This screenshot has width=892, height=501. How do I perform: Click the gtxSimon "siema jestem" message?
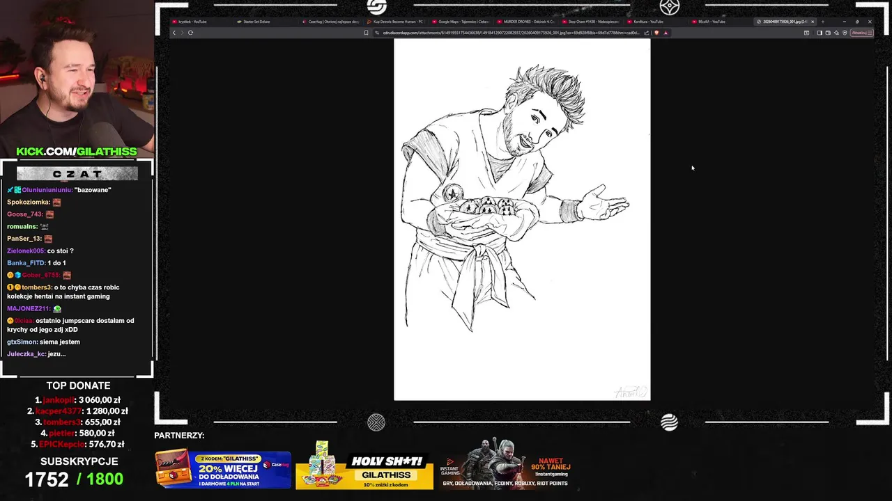(43, 342)
